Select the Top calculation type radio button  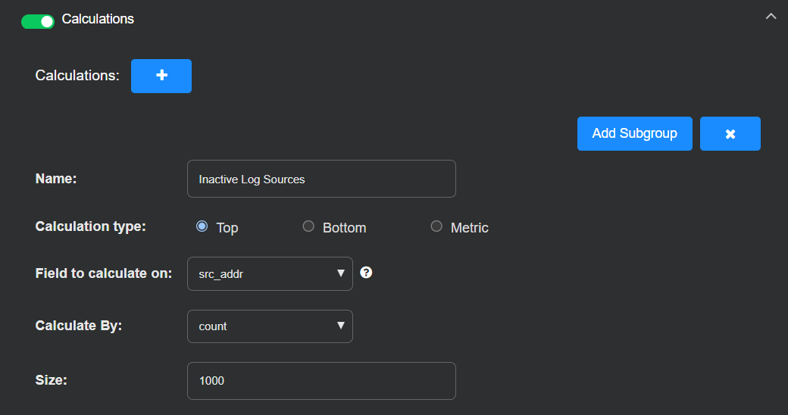(x=202, y=226)
